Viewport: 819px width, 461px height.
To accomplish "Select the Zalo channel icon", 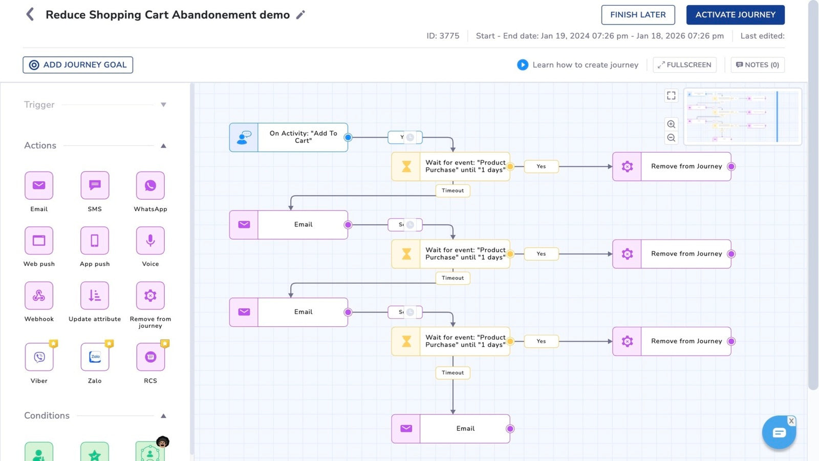I will 94,357.
